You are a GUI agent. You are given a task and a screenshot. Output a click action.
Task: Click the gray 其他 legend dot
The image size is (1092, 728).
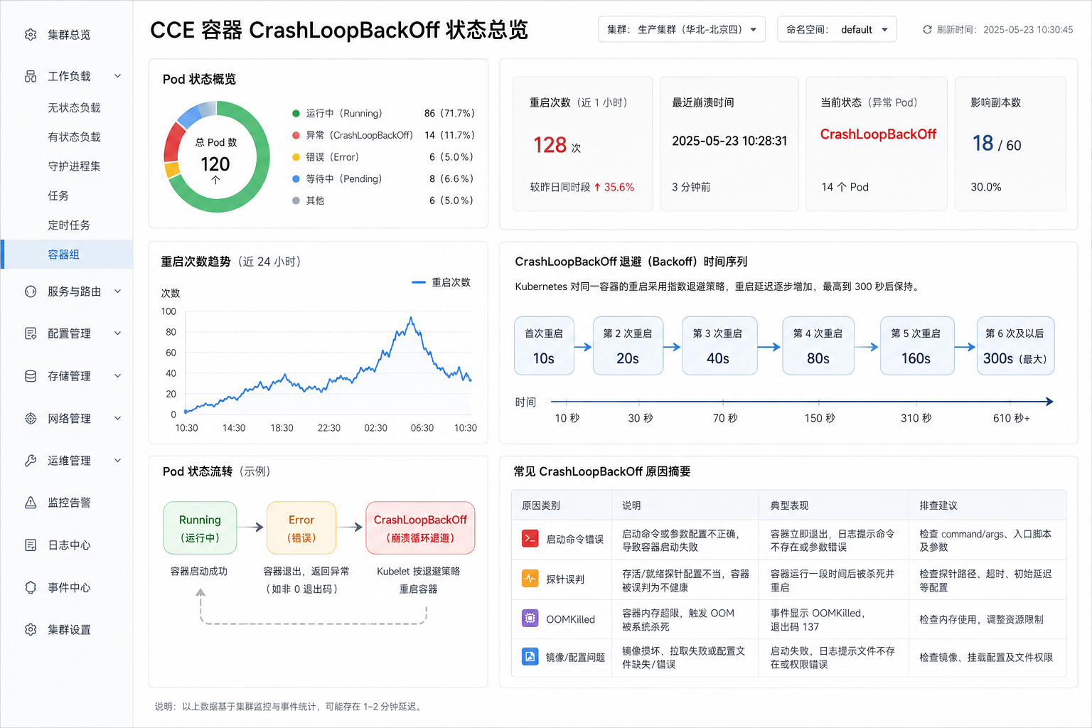(x=296, y=200)
